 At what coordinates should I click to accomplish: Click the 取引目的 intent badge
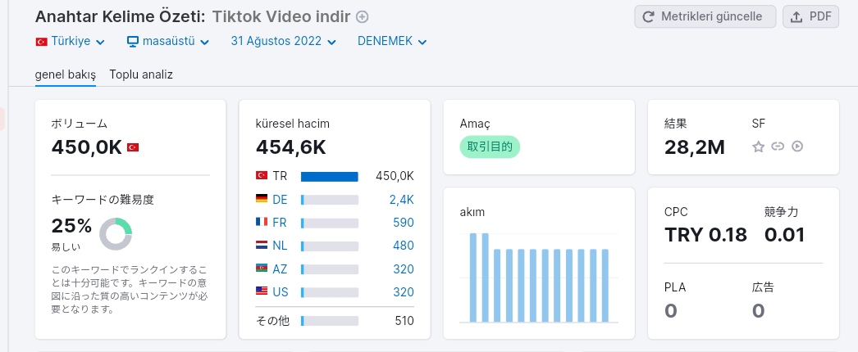pos(490,147)
